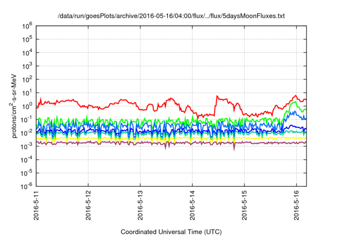Click the 2016-5-16 date tick label
Screen dimensions: 338x237
tap(297, 205)
